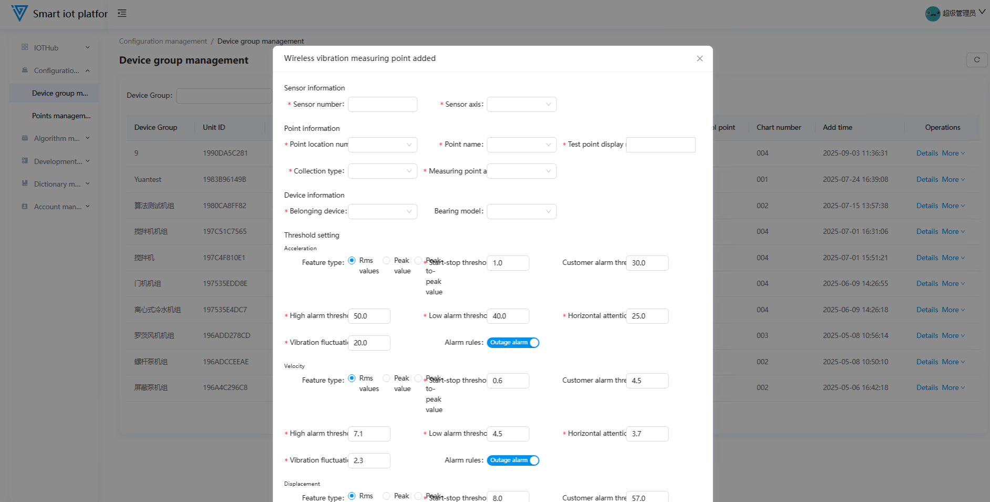Close the wireless vibration measuring point dialog
Screen dimensions: 990x502
click(699, 58)
